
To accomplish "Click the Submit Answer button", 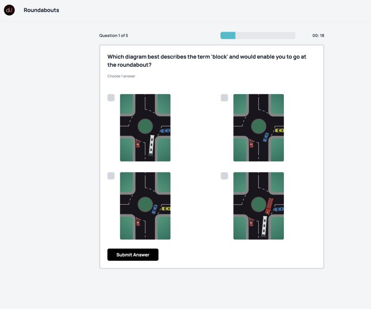I will click(133, 255).
